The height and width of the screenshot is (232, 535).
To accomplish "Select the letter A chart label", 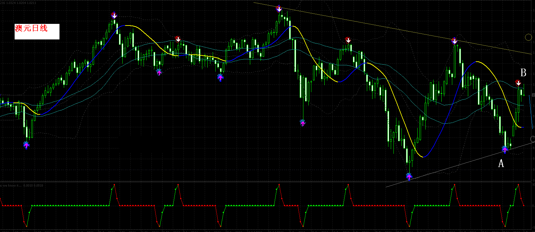I will [x=501, y=163].
